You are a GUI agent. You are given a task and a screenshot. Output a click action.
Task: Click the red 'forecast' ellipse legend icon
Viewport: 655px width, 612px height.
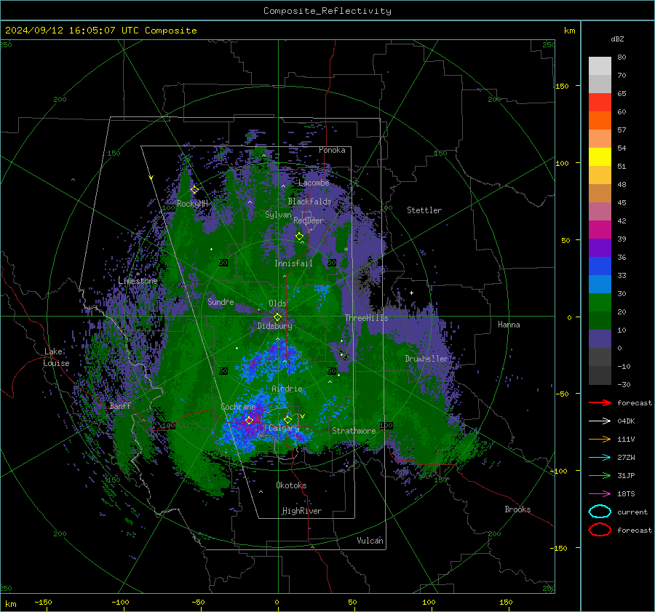click(600, 530)
